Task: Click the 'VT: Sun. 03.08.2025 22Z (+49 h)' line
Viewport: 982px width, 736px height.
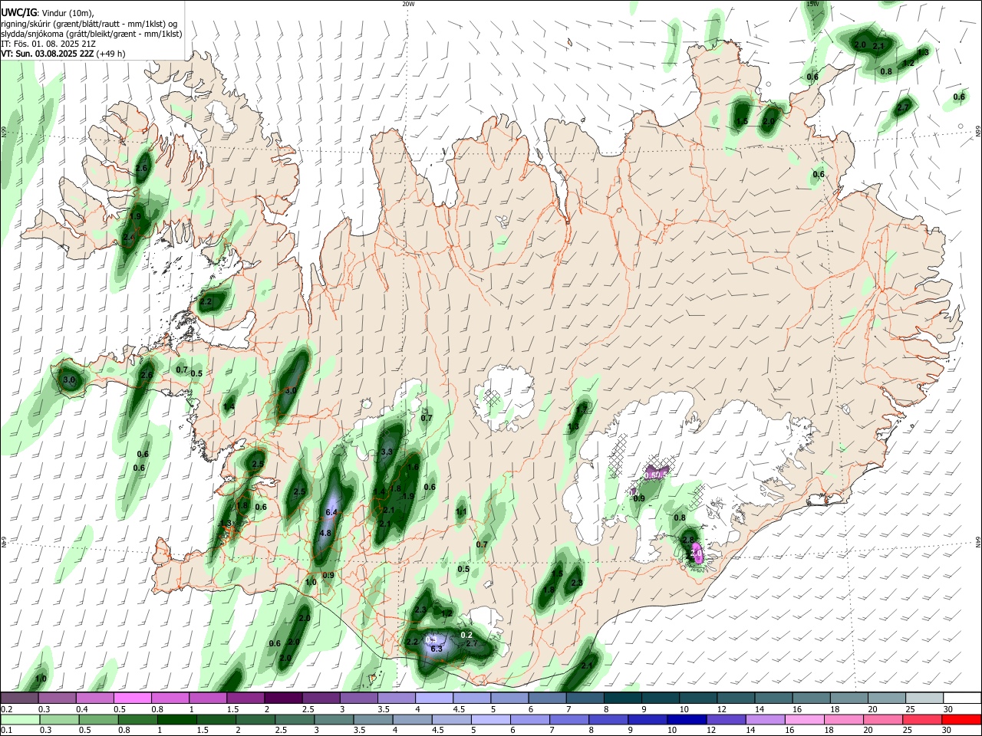Action: tap(63, 54)
